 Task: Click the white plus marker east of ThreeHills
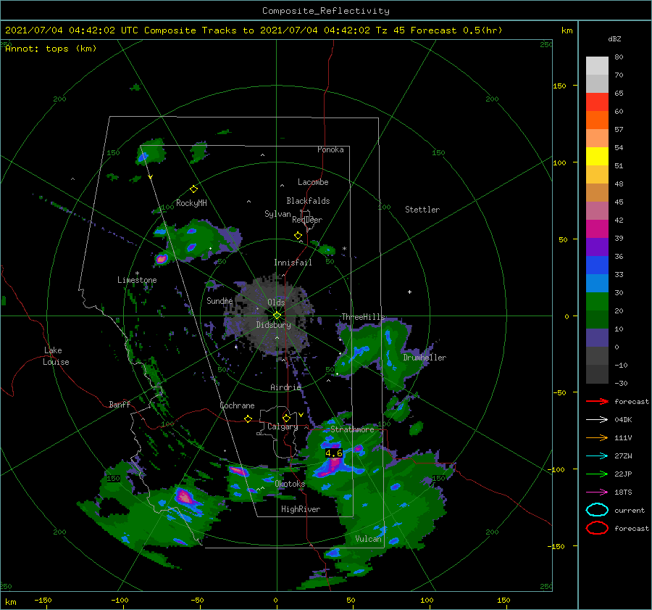click(409, 292)
